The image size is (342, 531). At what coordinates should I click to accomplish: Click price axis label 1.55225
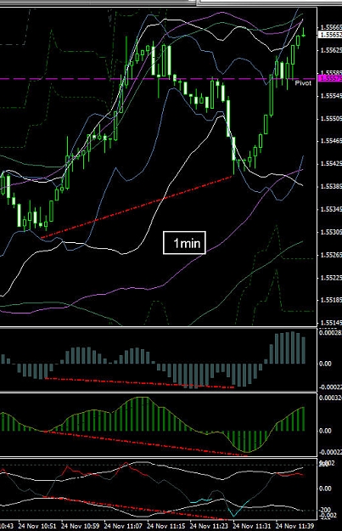tap(331, 278)
